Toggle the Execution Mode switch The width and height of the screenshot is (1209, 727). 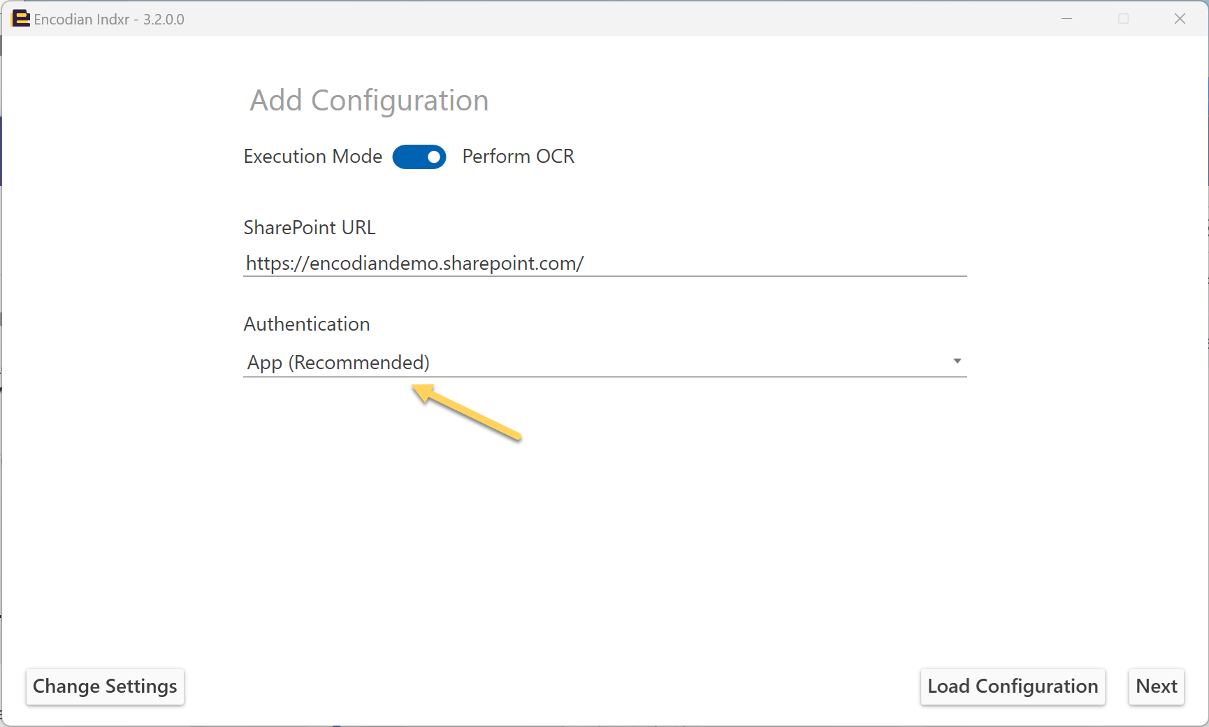(419, 157)
